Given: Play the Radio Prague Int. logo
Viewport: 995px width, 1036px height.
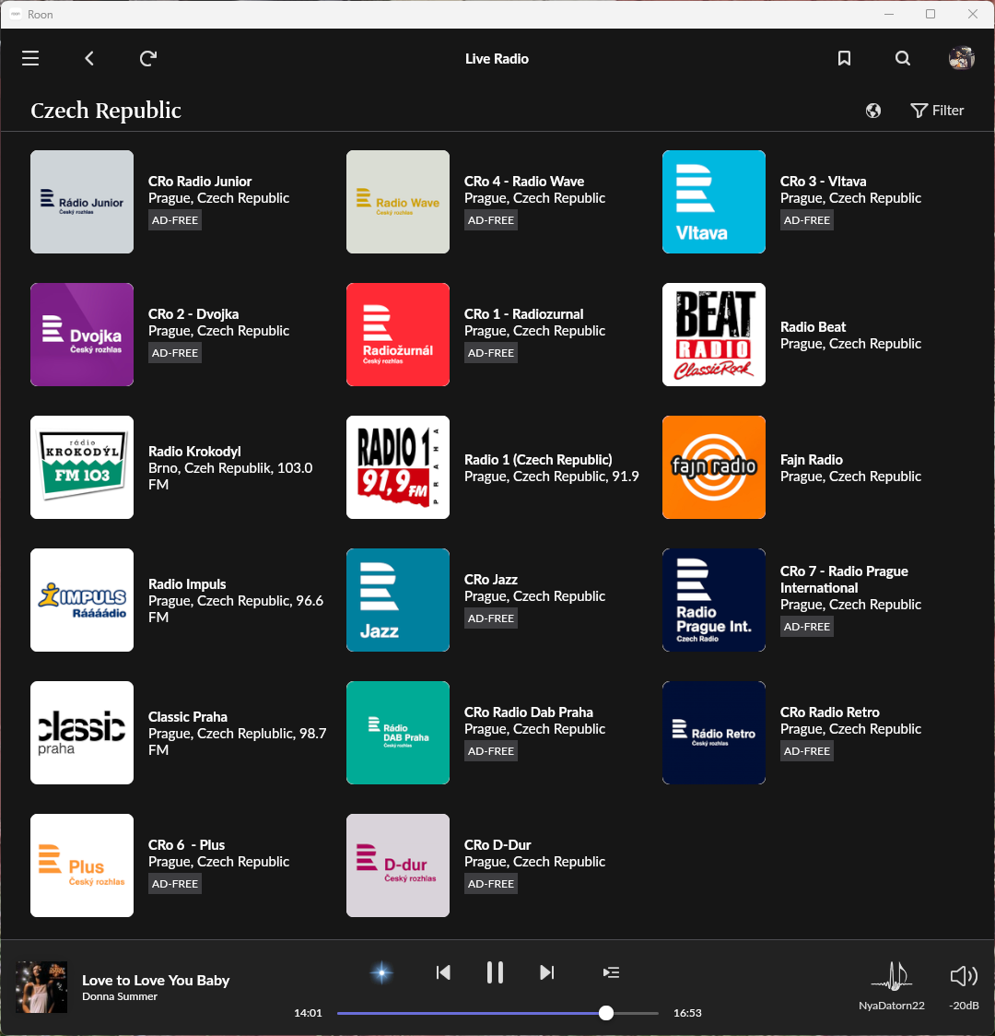Looking at the screenshot, I should coord(714,600).
